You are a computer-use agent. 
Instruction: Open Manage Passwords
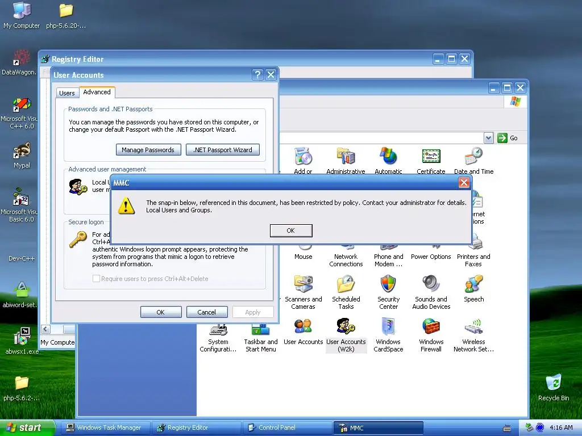(148, 150)
